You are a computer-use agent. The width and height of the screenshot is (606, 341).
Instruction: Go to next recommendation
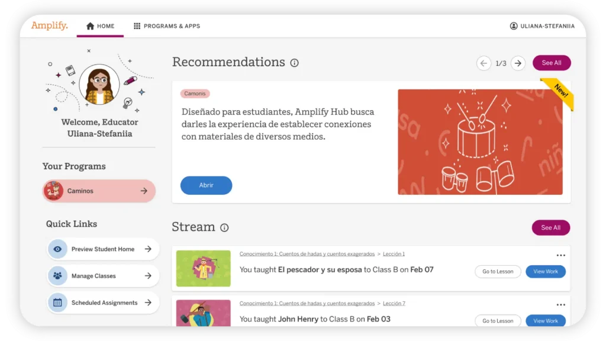tap(518, 63)
